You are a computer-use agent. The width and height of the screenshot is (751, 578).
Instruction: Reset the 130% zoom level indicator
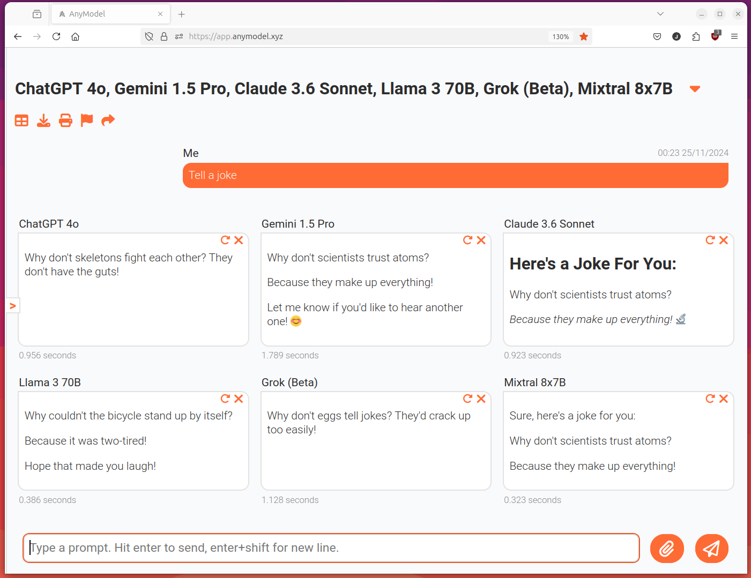click(x=561, y=36)
